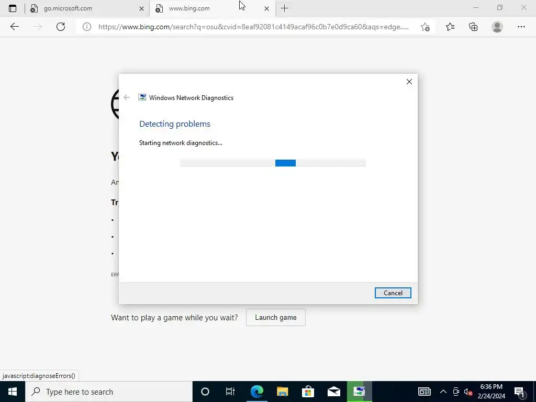Click the detecting problems progress bar
This screenshot has width=536, height=402.
pyautogui.click(x=272, y=163)
